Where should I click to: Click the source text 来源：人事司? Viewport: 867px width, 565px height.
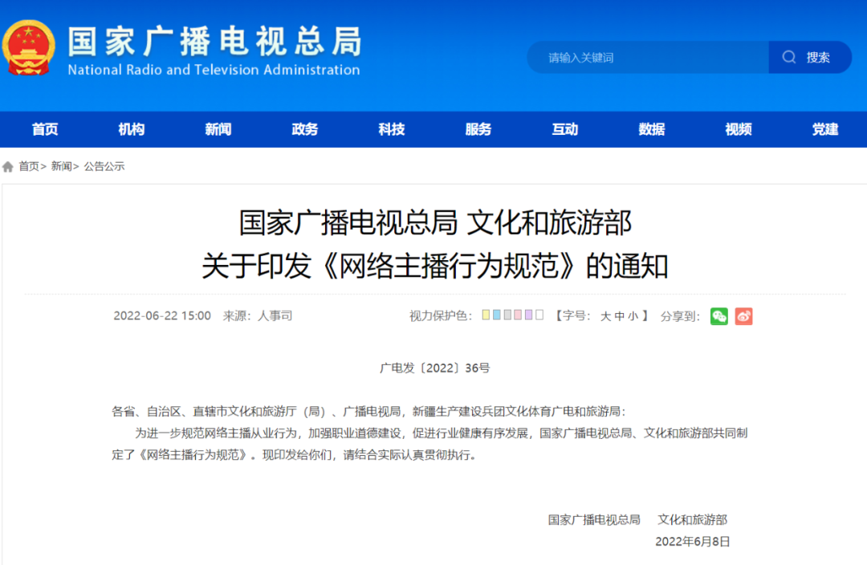point(258,315)
